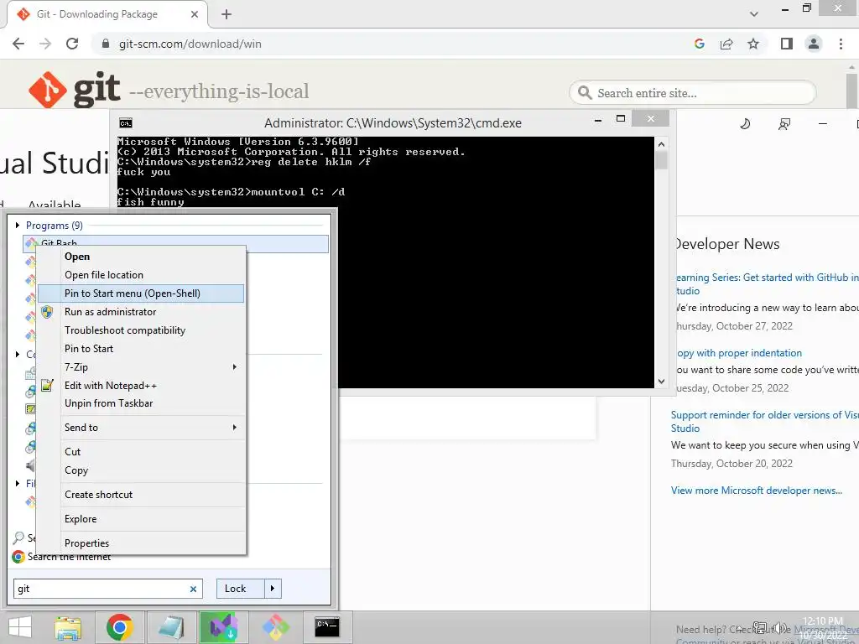Click the Chrome page scrollbar thumb

coord(852,91)
